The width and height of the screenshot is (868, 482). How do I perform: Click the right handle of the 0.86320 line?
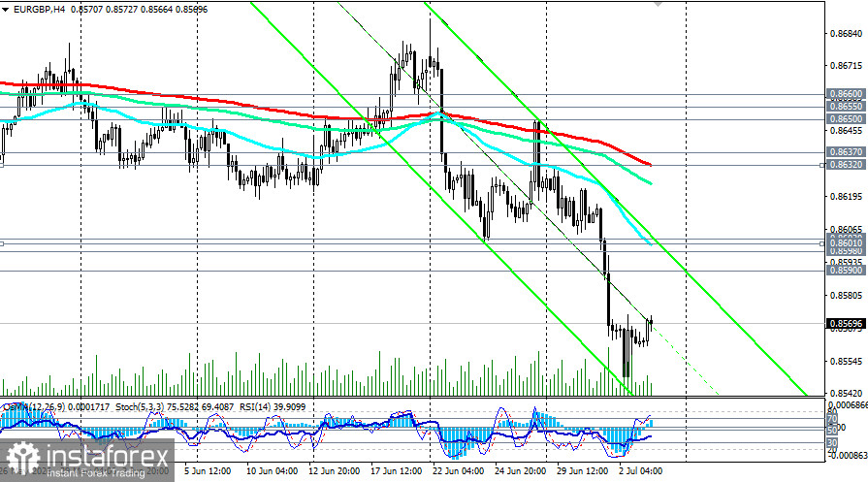click(x=822, y=165)
